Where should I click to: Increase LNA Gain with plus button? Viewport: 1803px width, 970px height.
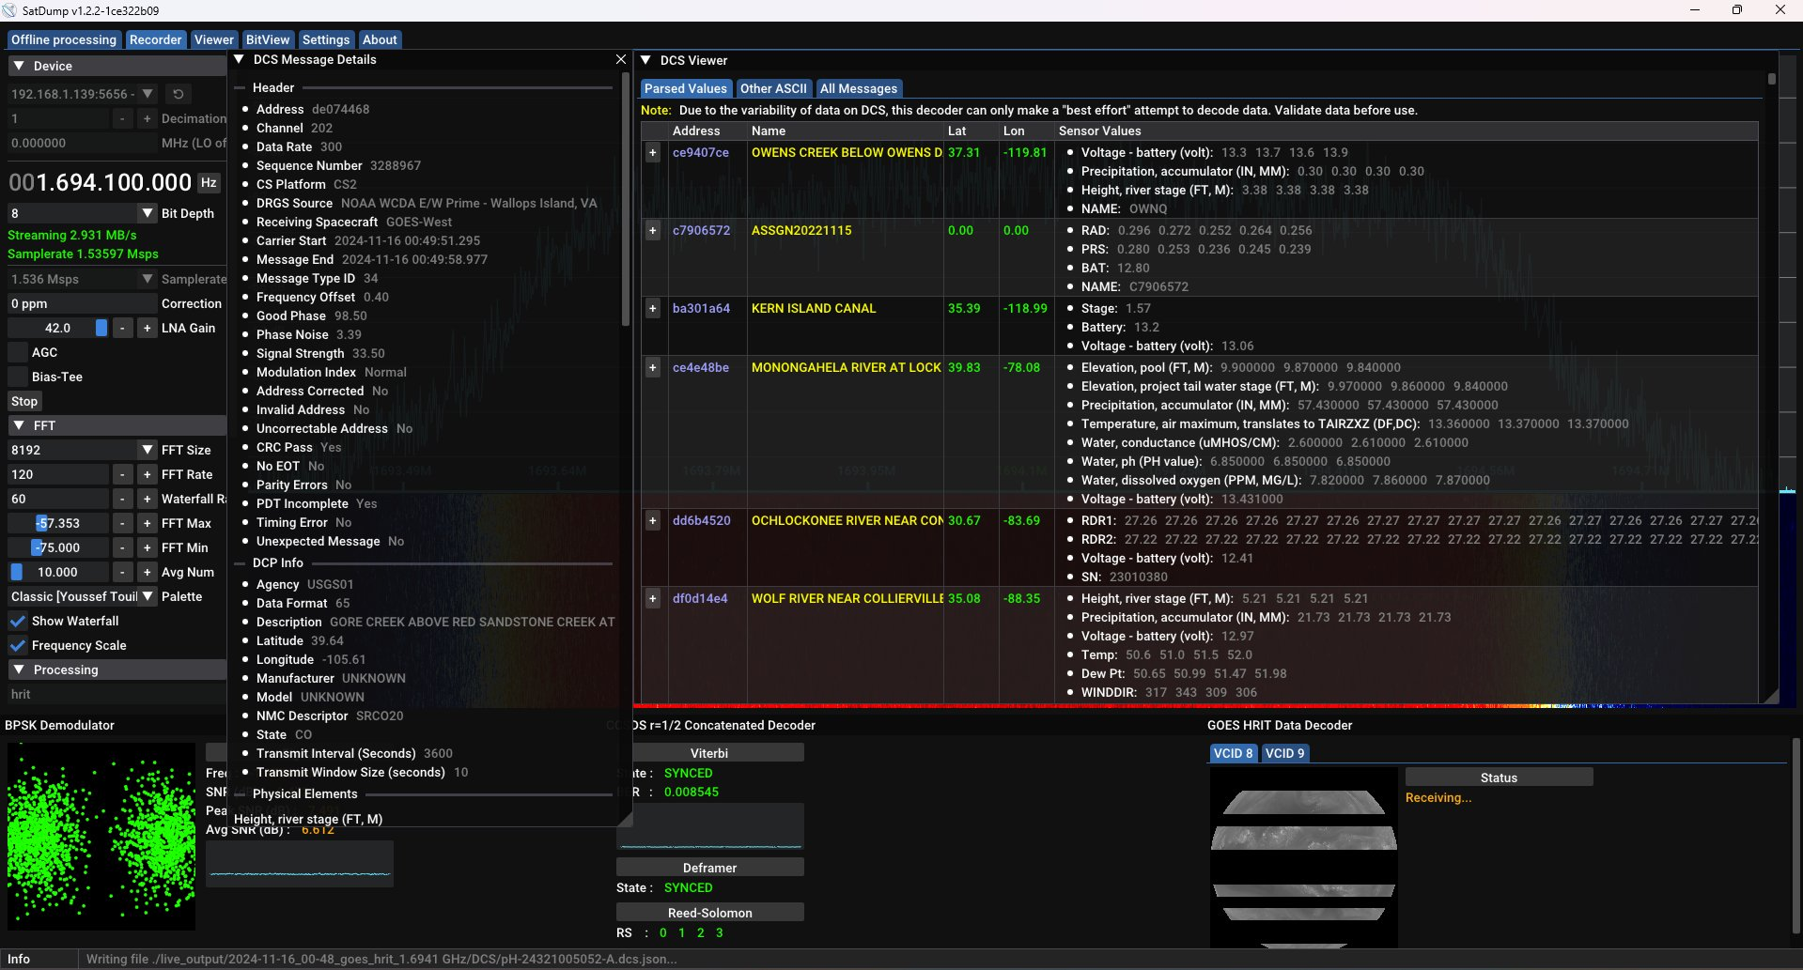coord(147,328)
